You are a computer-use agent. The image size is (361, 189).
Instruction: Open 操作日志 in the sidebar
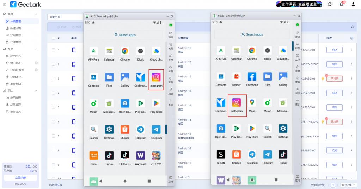pos(16,112)
